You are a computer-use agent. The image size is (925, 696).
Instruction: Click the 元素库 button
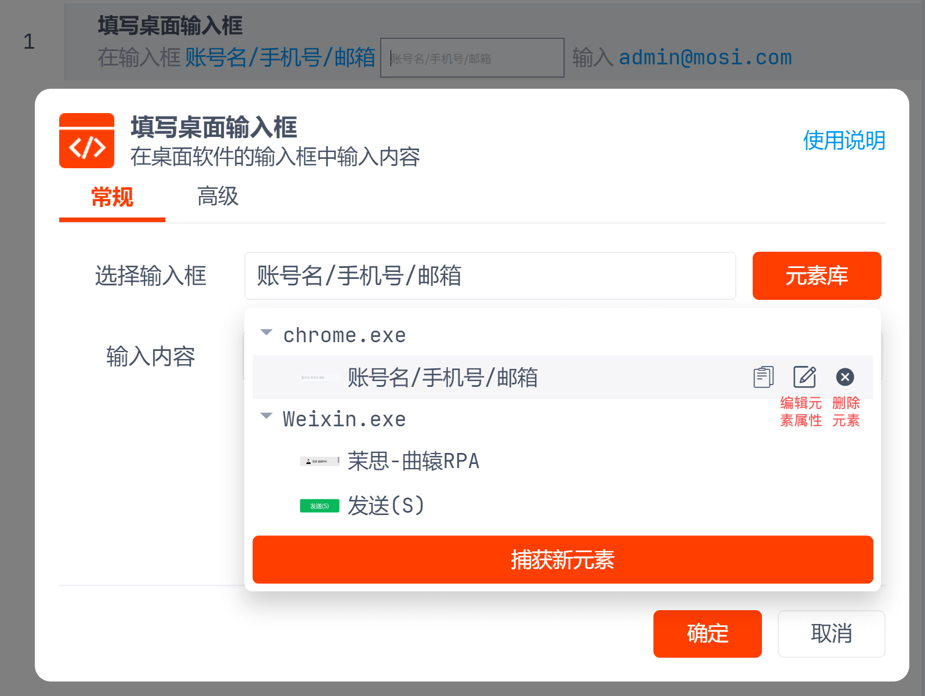tap(816, 276)
